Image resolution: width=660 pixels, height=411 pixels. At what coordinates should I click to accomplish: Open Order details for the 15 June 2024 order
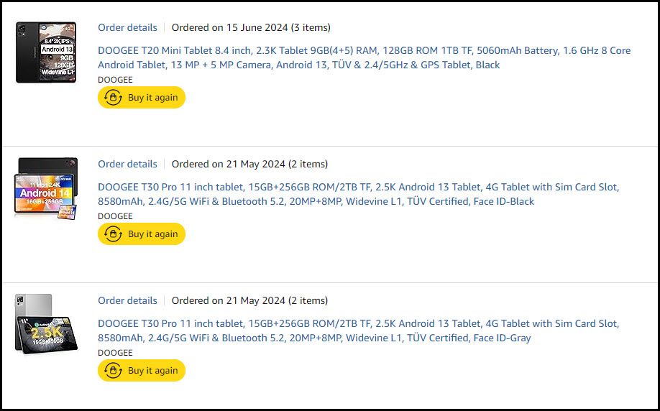pyautogui.click(x=127, y=28)
